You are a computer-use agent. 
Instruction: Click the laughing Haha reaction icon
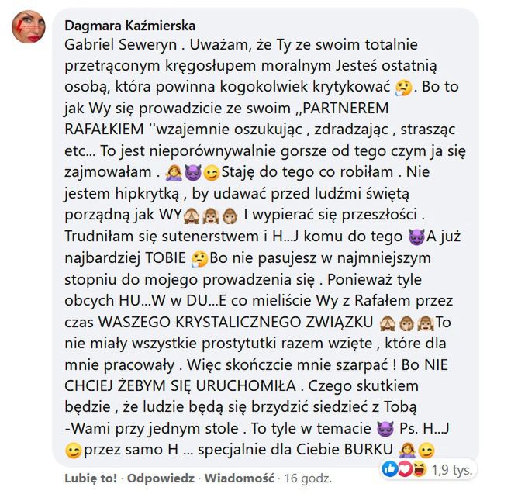pyautogui.click(x=419, y=469)
